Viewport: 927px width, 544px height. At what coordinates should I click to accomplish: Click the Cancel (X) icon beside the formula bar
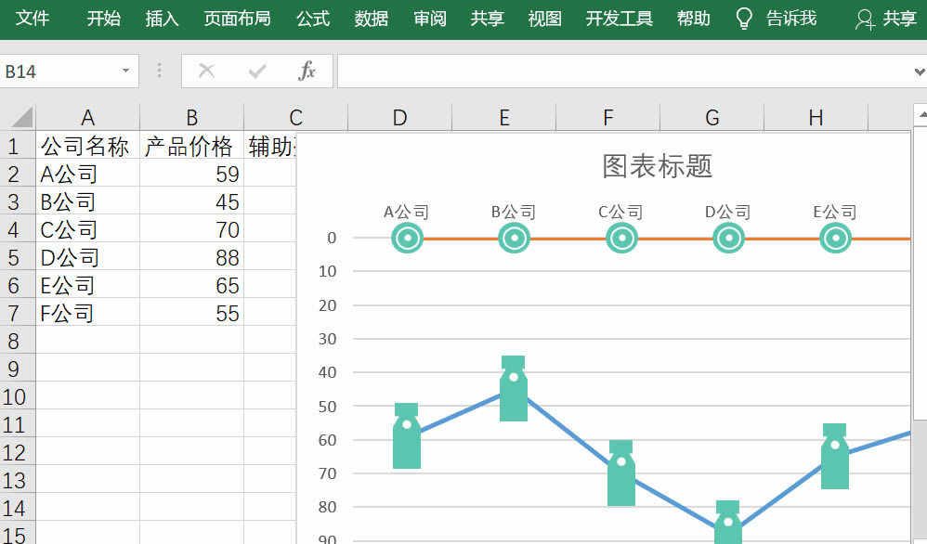[207, 71]
